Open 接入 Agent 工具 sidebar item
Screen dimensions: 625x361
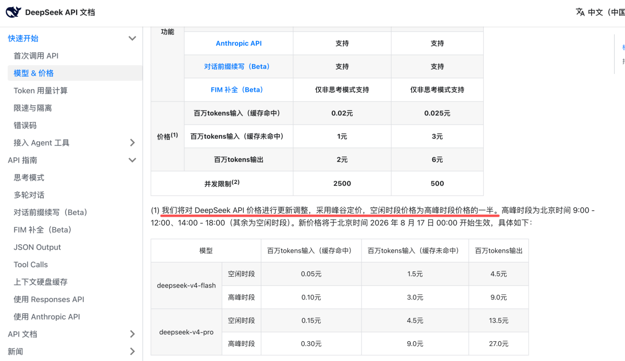pos(41,143)
